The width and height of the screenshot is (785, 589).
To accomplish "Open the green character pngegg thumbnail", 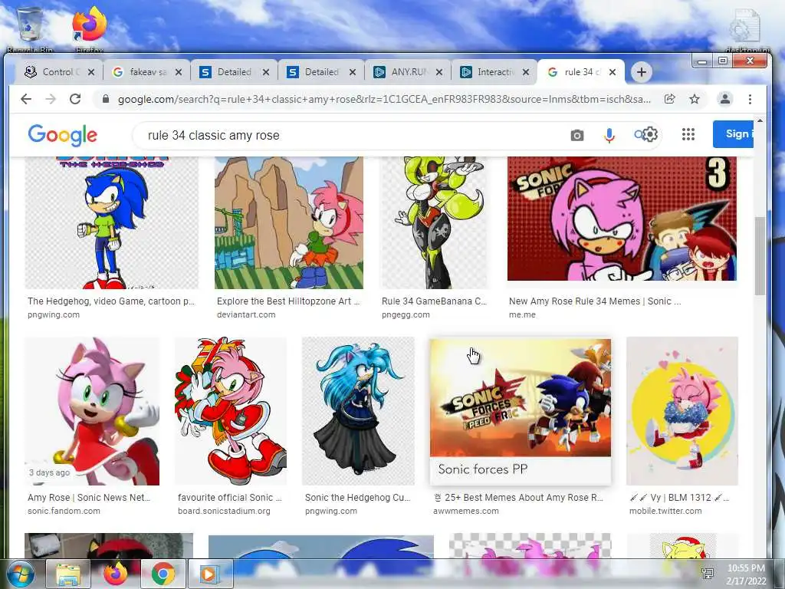I will click(x=433, y=223).
